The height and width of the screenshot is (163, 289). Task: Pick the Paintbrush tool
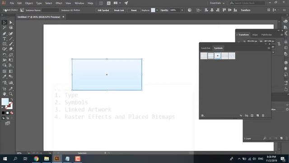click(11, 44)
